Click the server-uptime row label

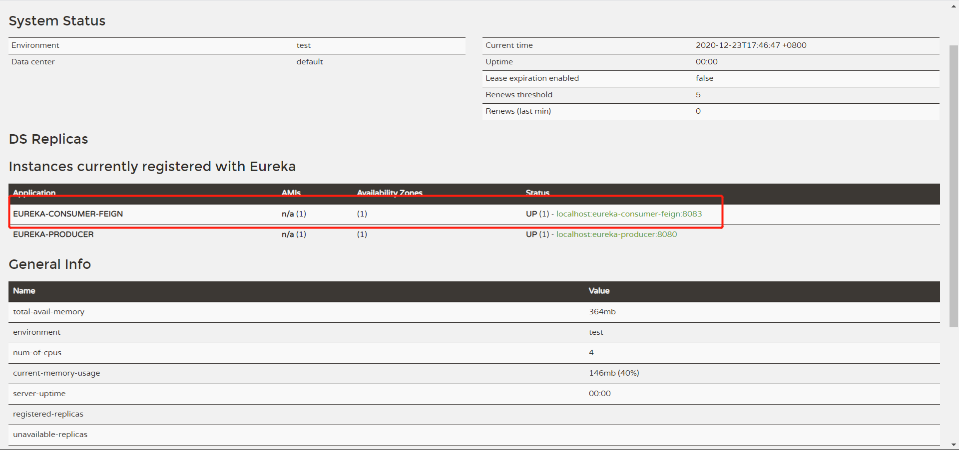coord(39,393)
